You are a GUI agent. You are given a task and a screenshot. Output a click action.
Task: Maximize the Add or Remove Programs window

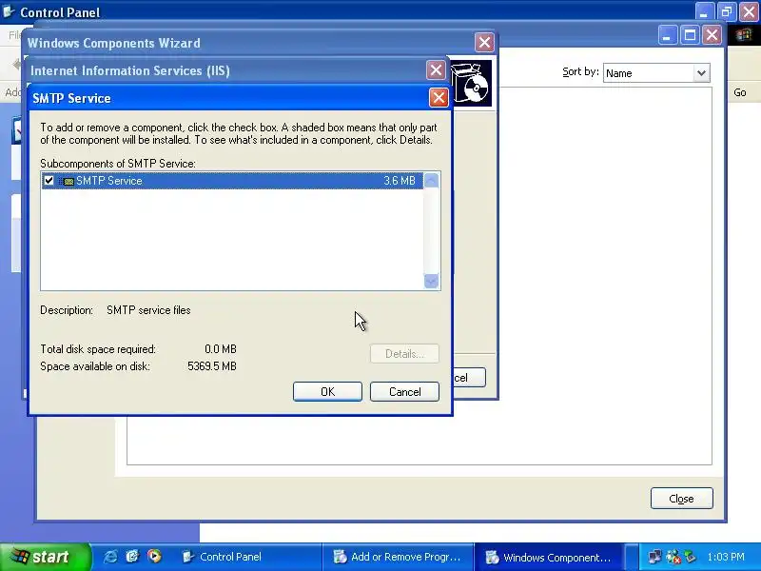coord(690,35)
